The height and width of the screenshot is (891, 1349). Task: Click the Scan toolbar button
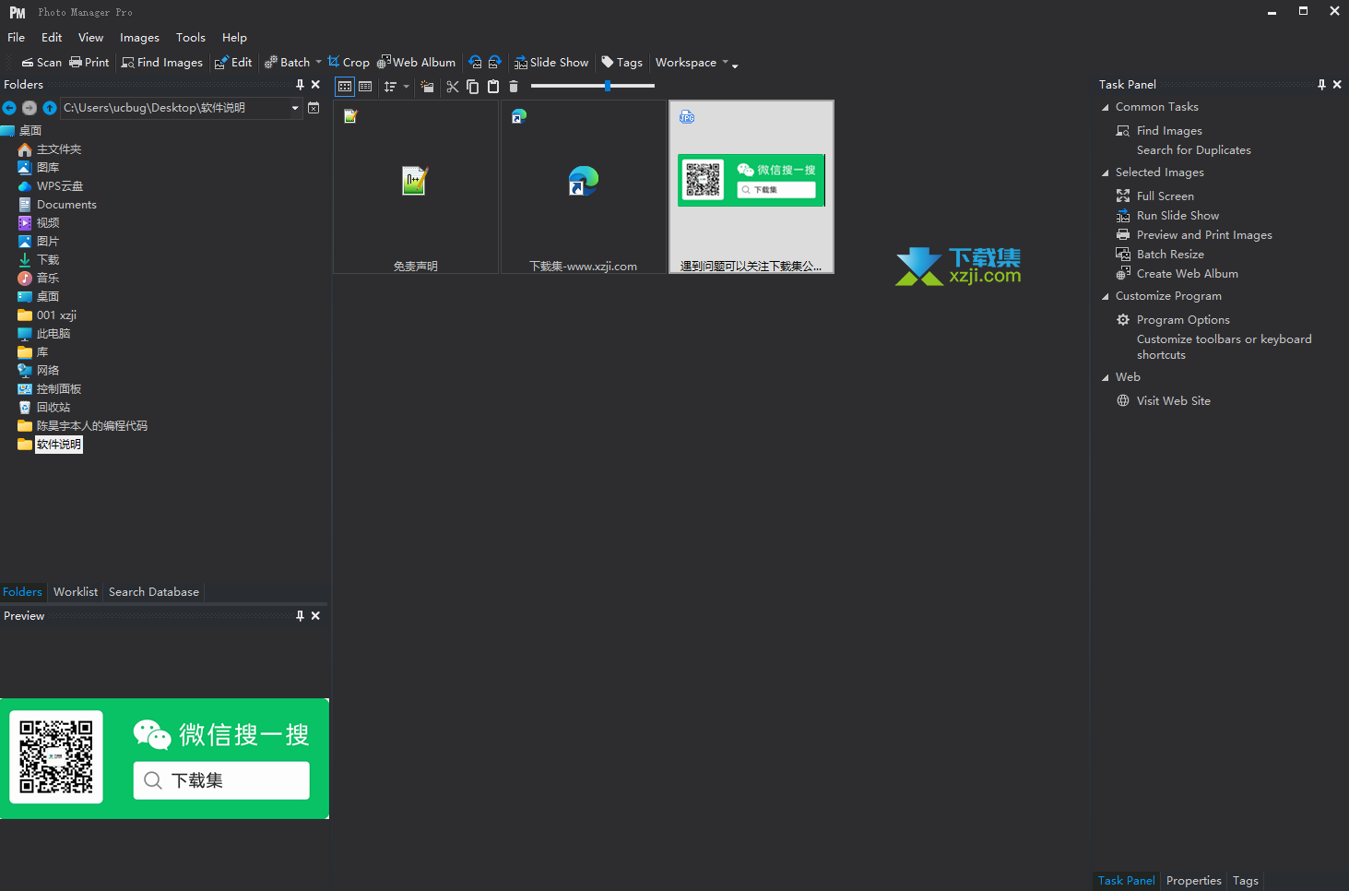click(x=41, y=63)
